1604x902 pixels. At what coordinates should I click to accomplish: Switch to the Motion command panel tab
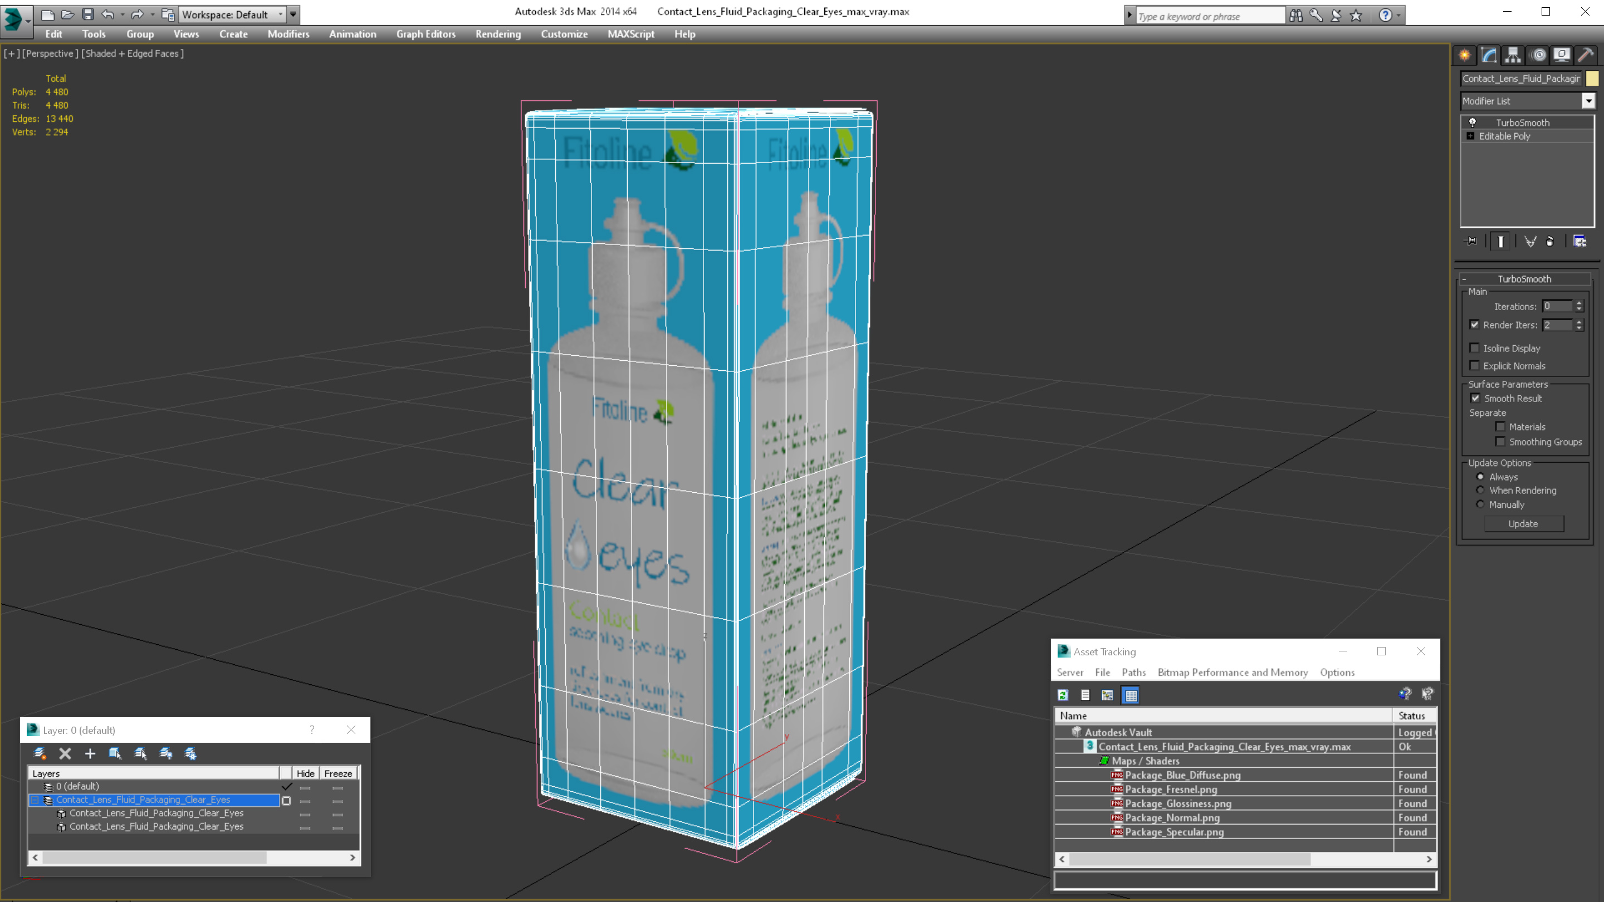pos(1539,56)
